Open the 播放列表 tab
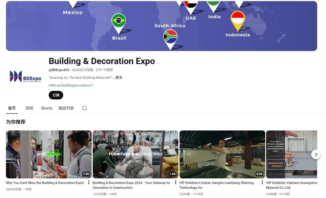 66,108
